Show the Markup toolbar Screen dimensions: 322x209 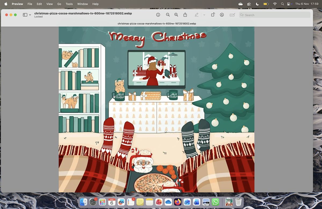click(x=222, y=15)
